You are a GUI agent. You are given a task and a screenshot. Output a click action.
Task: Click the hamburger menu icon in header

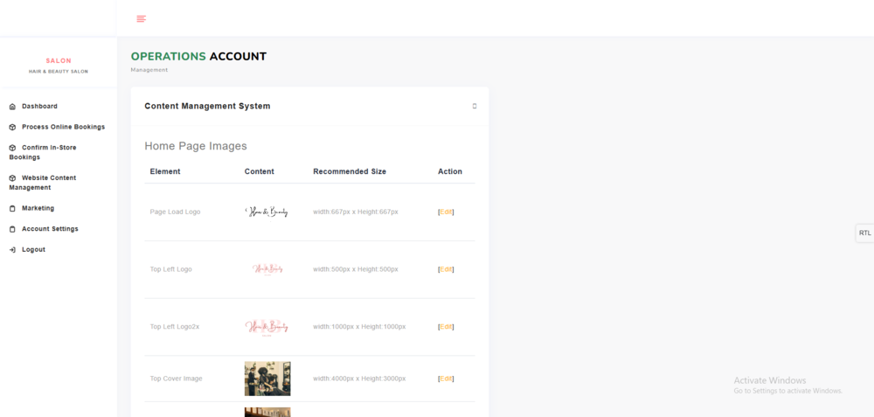(x=141, y=18)
